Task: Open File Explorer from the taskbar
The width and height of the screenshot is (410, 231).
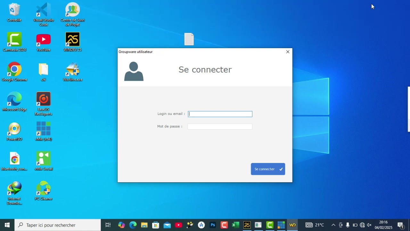Action: coord(144,225)
